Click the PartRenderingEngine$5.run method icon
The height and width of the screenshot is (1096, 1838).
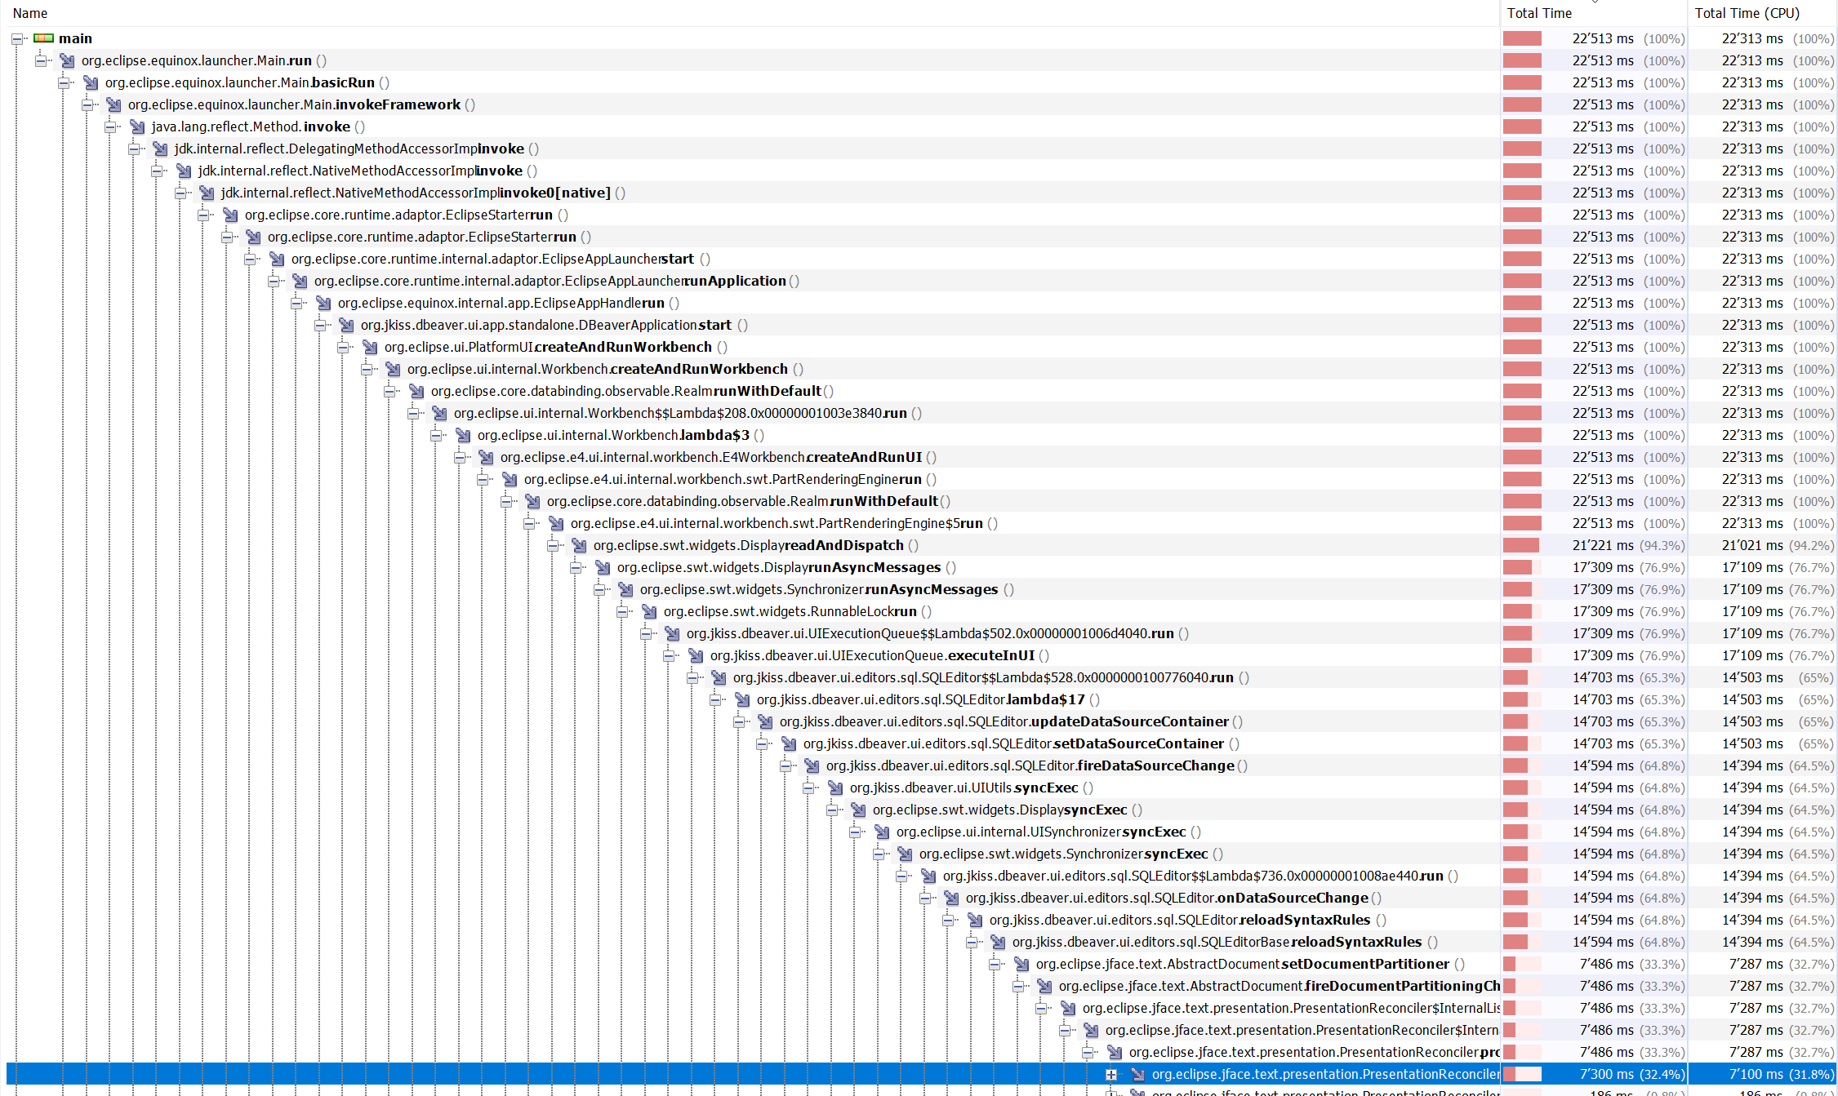click(x=556, y=523)
